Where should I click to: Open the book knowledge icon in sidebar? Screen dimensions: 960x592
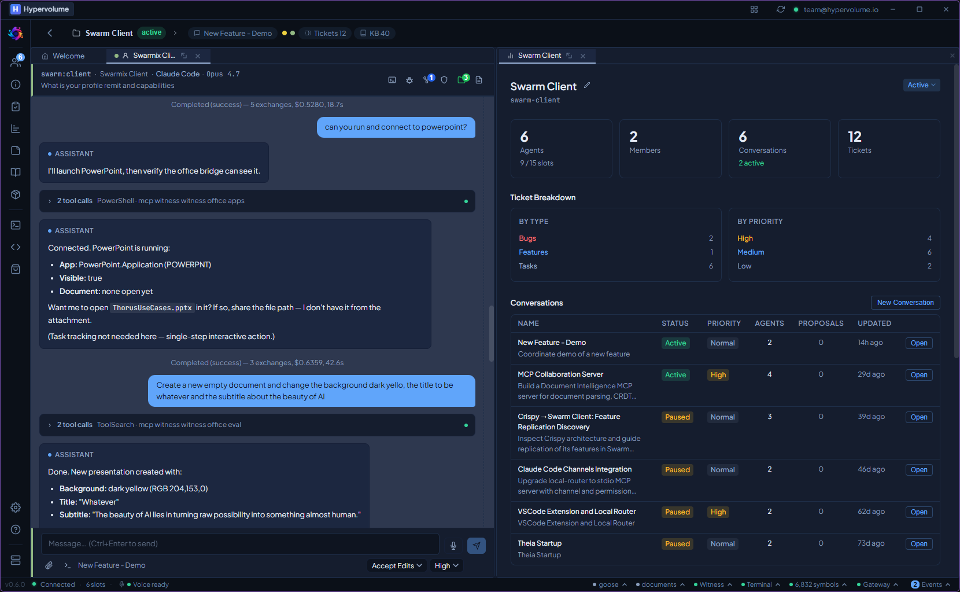click(x=16, y=172)
